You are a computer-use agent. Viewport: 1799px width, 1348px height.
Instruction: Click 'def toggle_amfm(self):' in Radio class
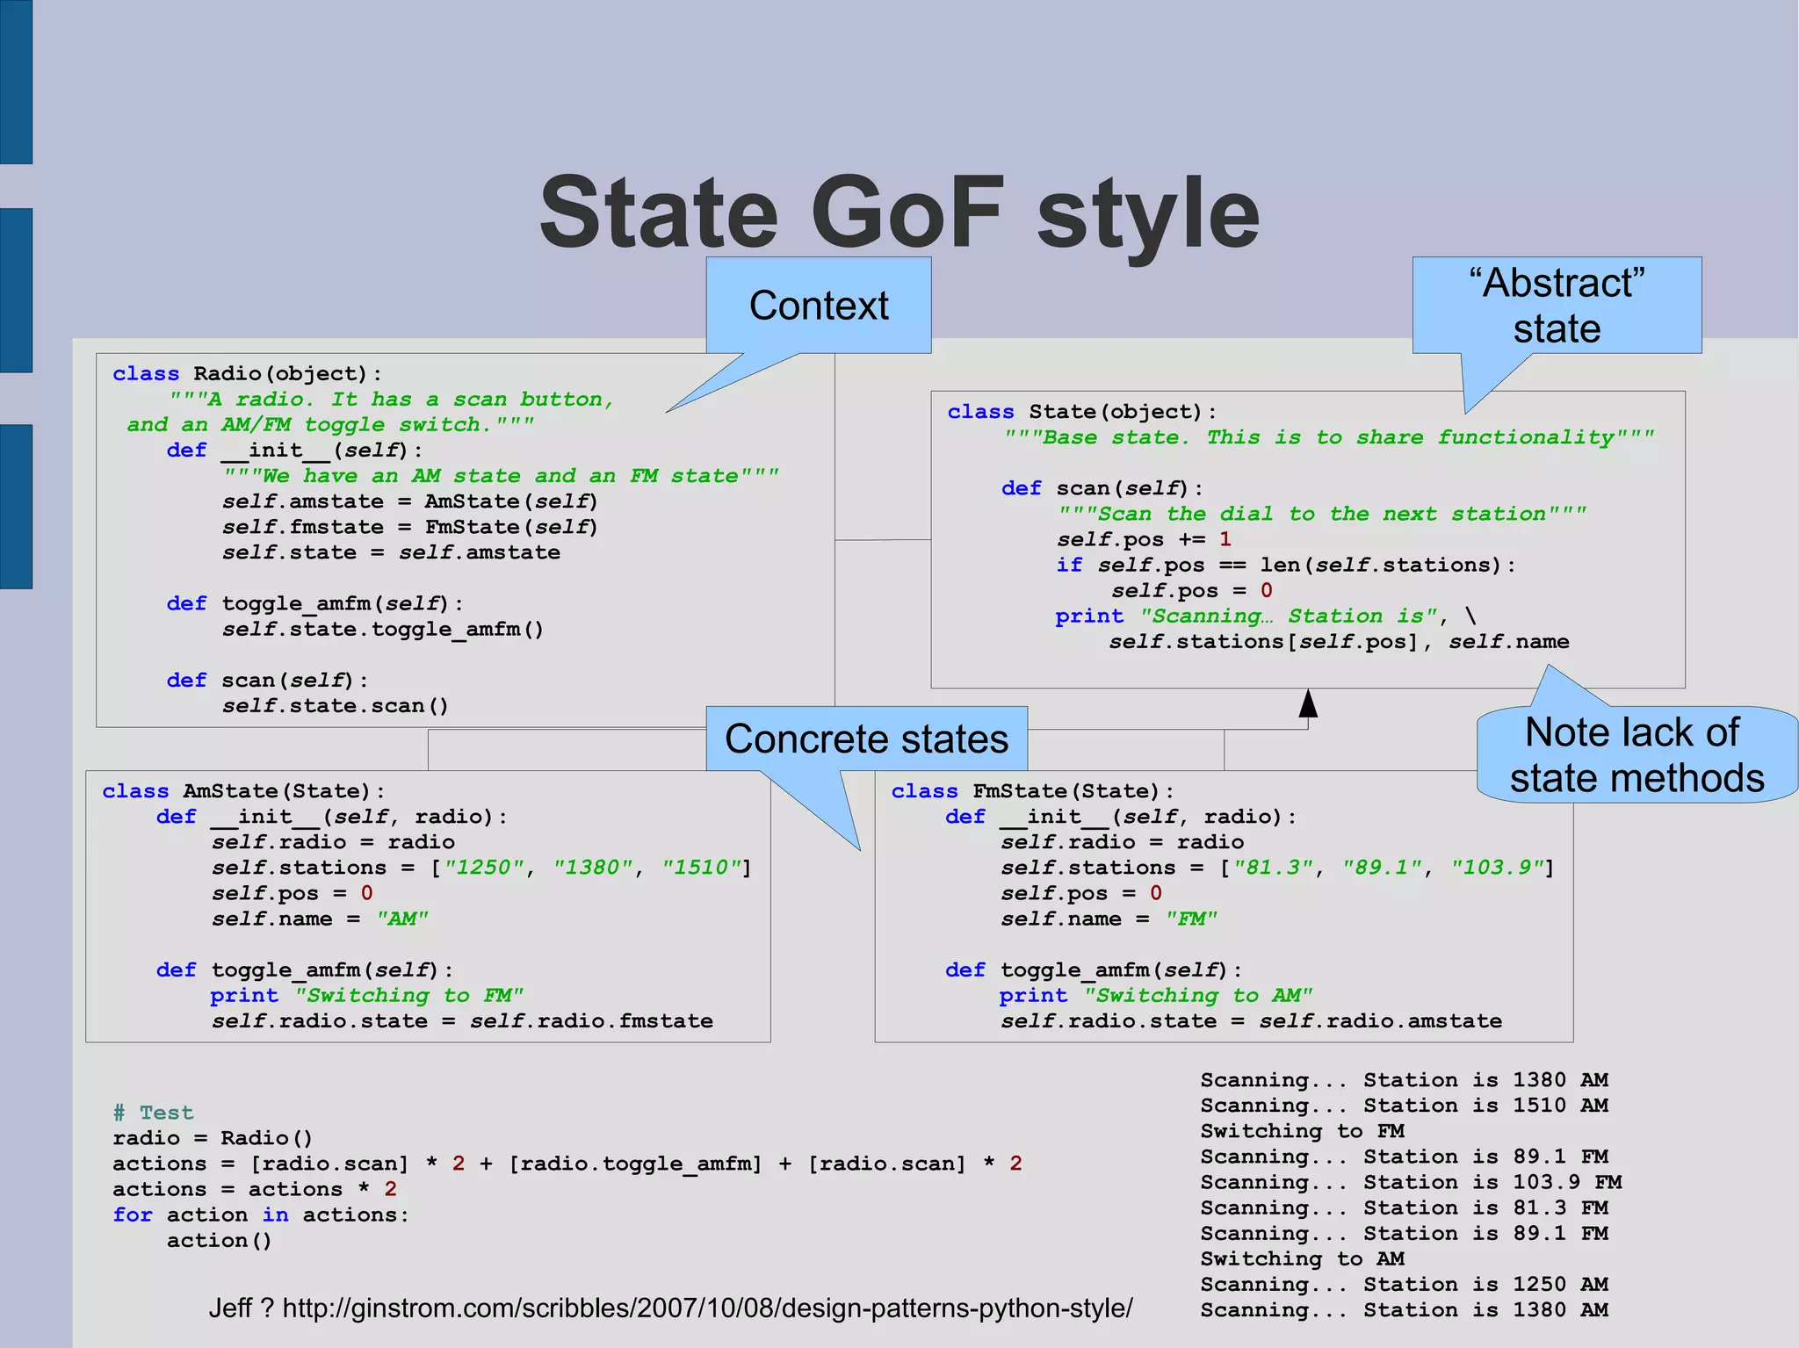pyautogui.click(x=314, y=604)
